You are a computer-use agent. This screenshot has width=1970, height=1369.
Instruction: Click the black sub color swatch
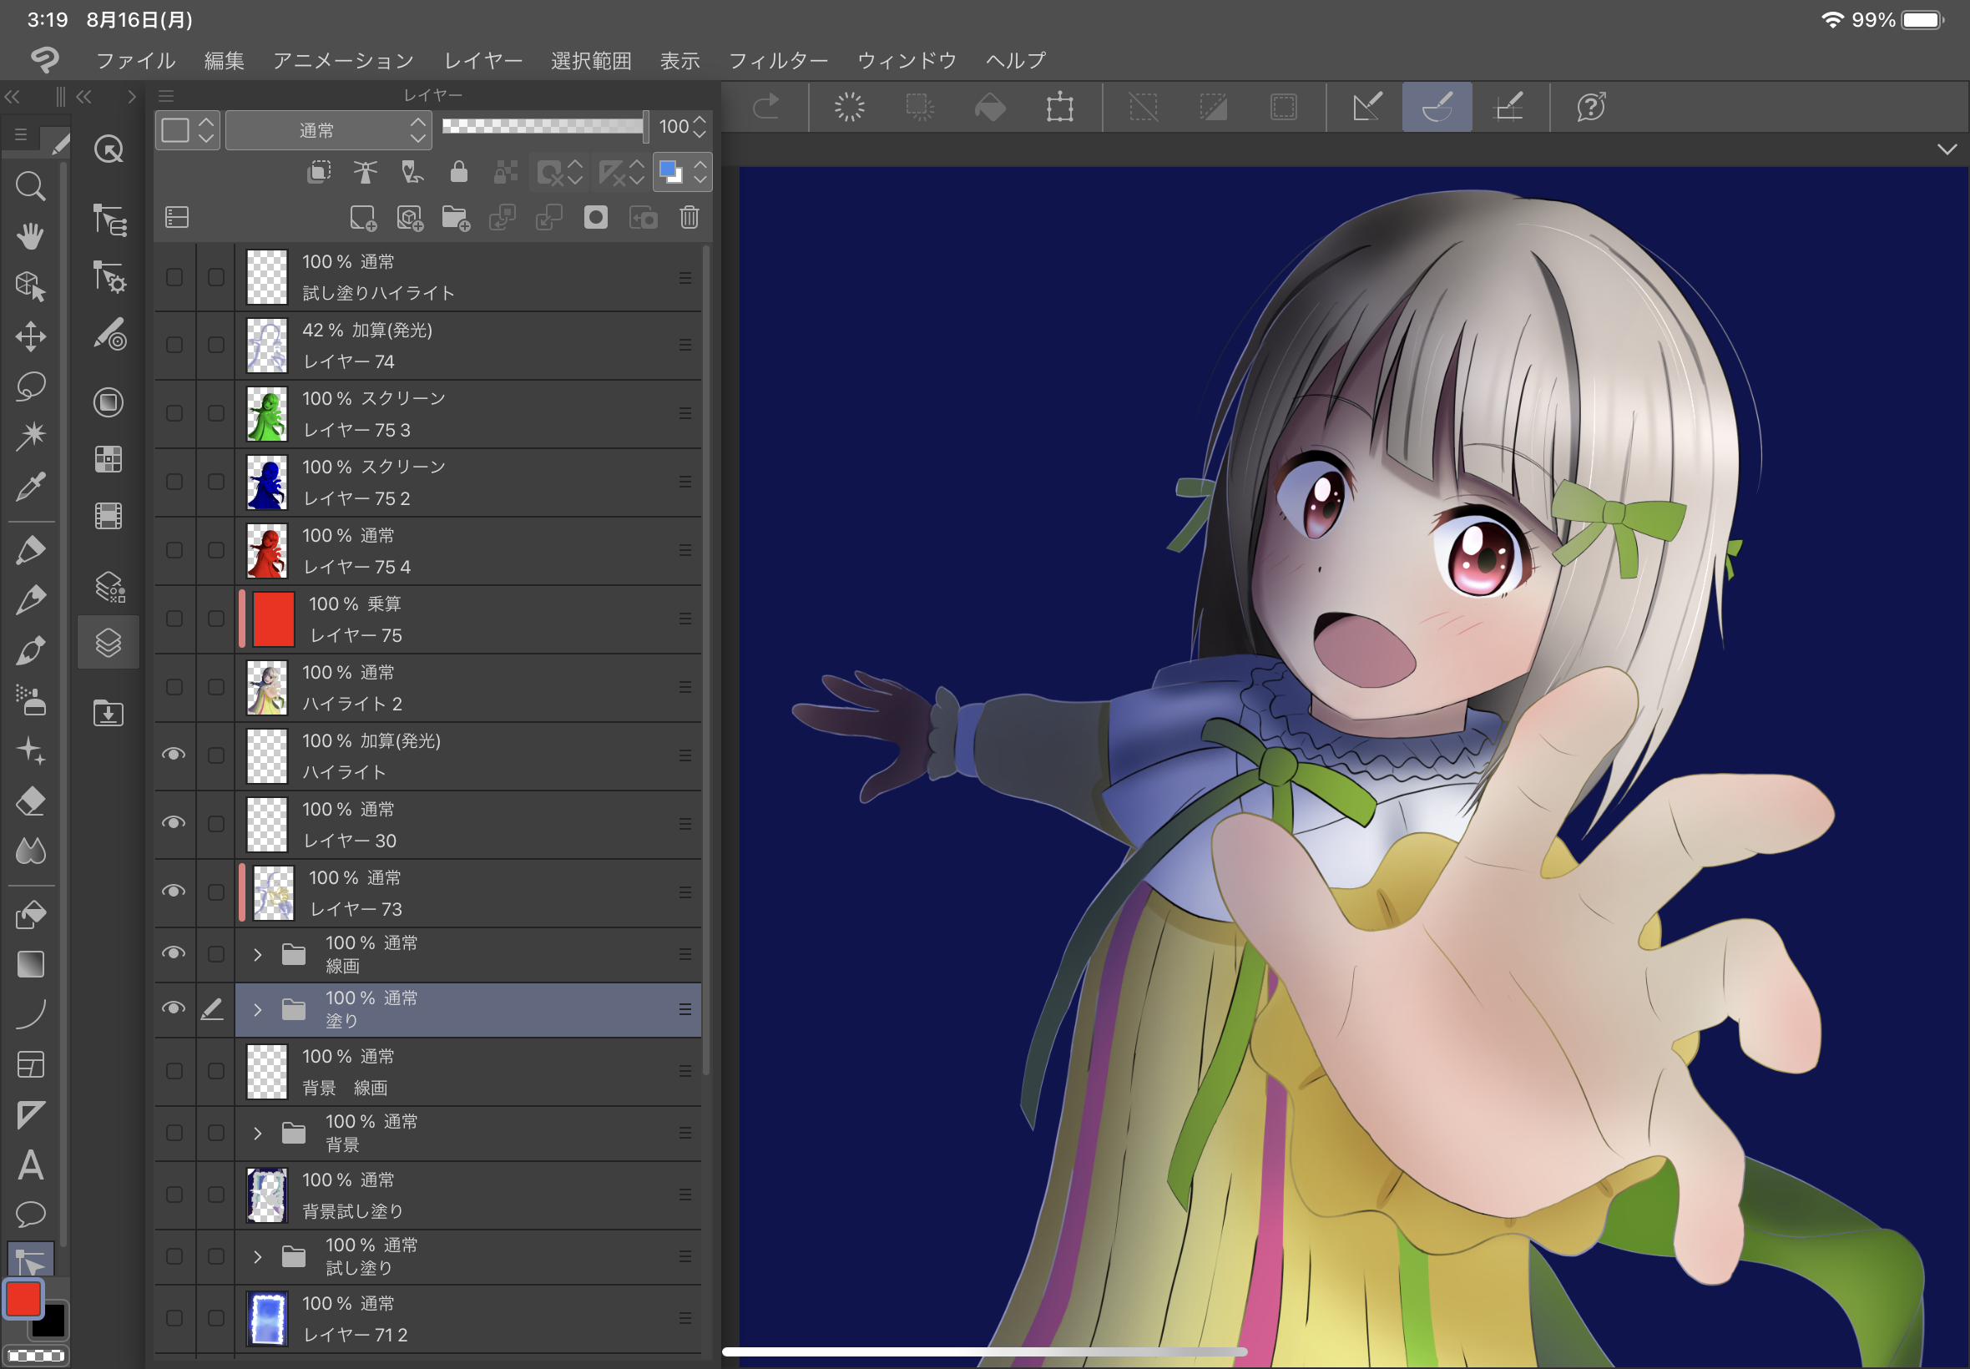click(x=52, y=1324)
